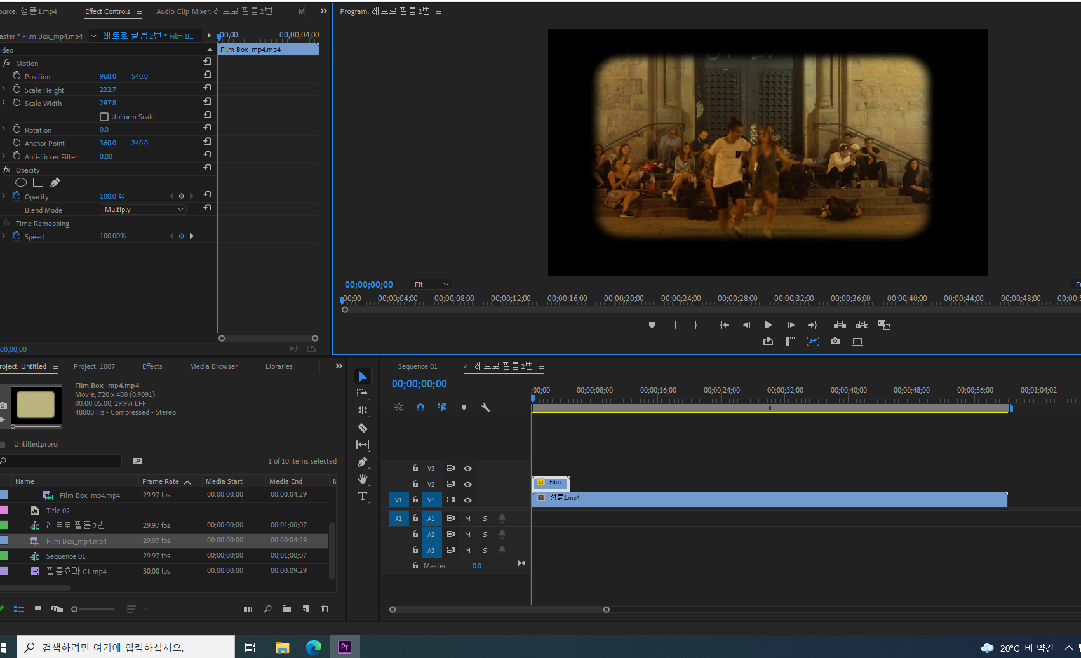
Task: Select the Hand tool
Action: 363,479
